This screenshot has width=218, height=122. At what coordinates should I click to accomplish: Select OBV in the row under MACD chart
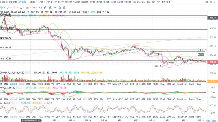(x=58, y=99)
